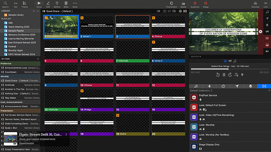271x152 pixels.
Task: Skip back 15 seconds
Action: pos(218,75)
